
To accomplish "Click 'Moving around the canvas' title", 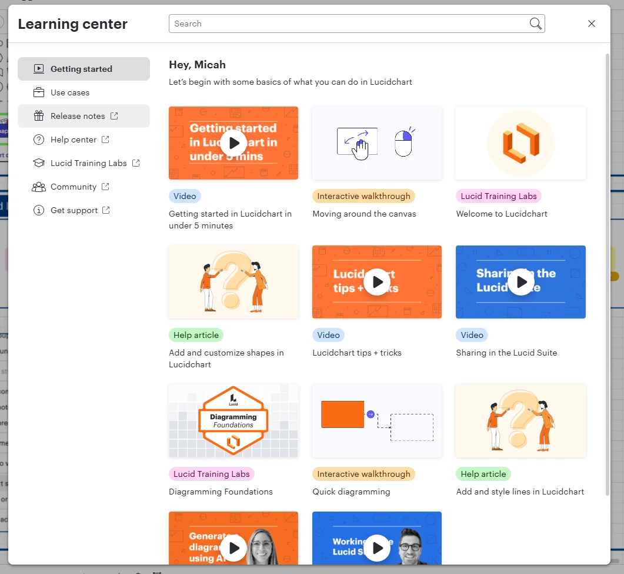I will click(364, 214).
